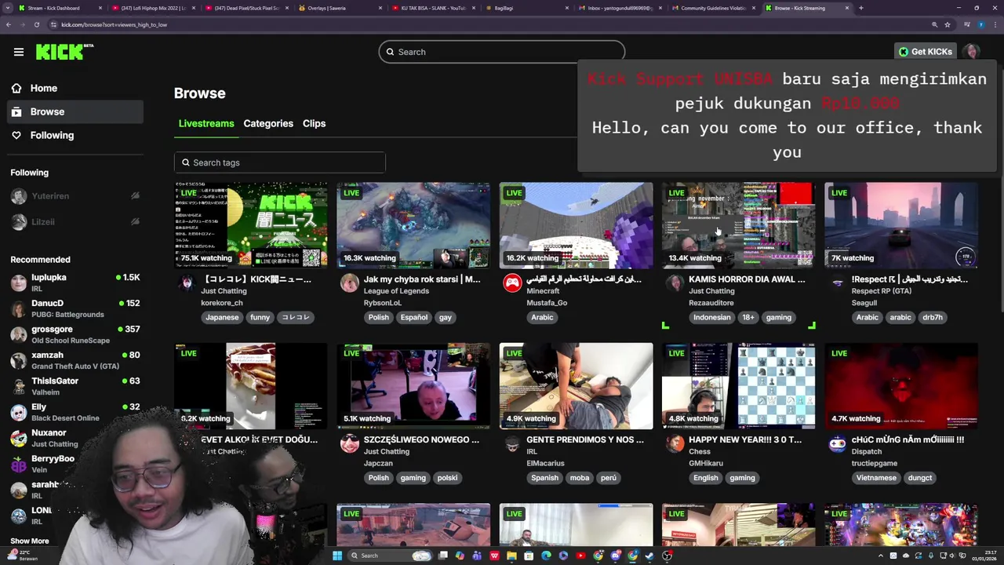Open Discord from the taskbar
Screen dimensions: 1004x565
pyautogui.click(x=615, y=556)
